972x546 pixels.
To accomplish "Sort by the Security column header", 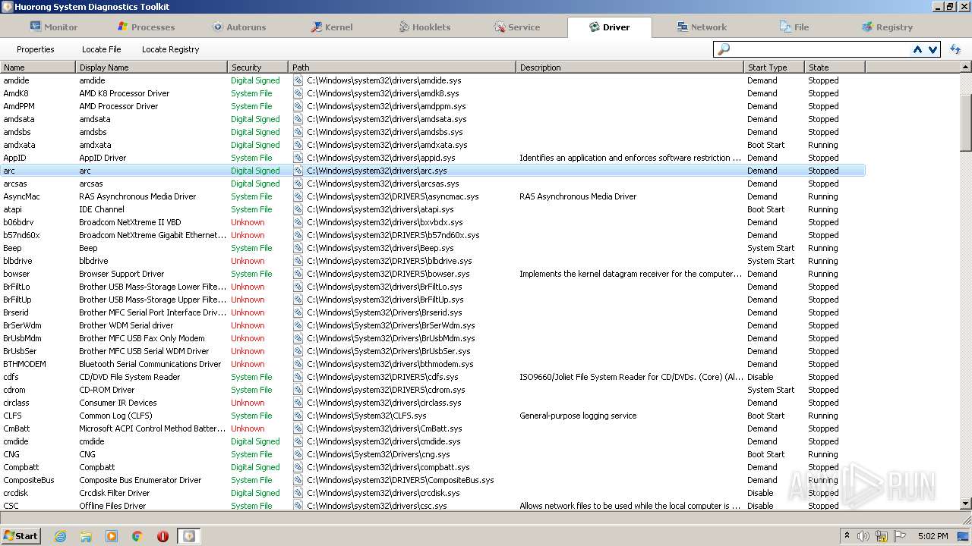I will 258,67.
